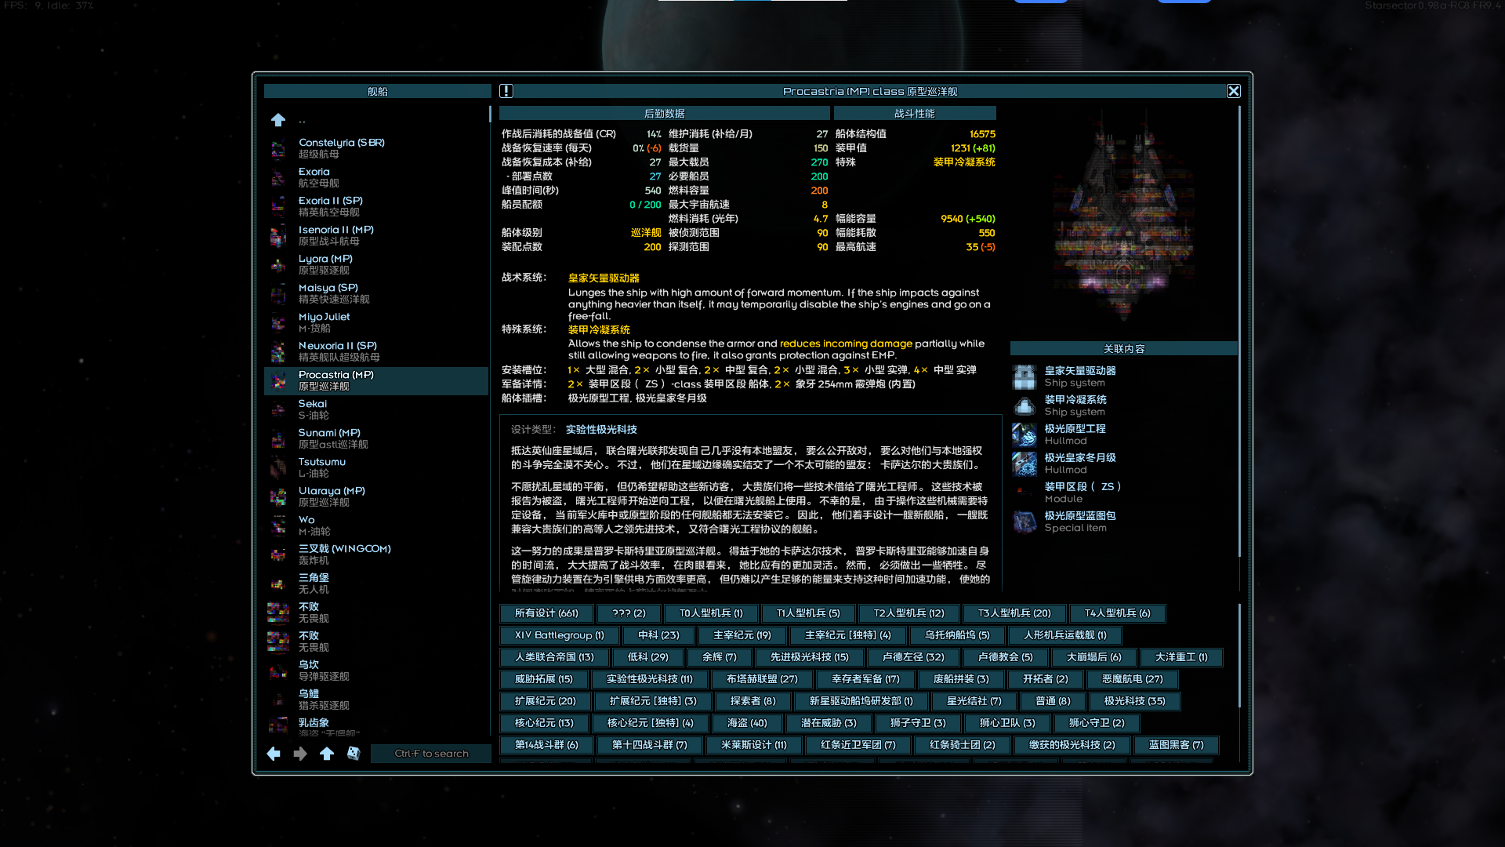Select Lyora (MP) 原型驱逐舰 entry
The image size is (1505, 847).
pyautogui.click(x=376, y=265)
